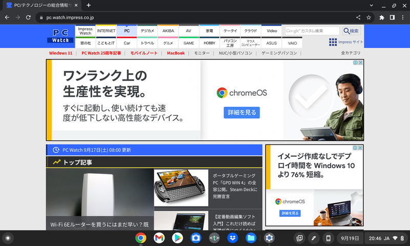This screenshot has width=410, height=246.
Task: Open the side panel icon
Action: pyautogui.click(x=392, y=17)
